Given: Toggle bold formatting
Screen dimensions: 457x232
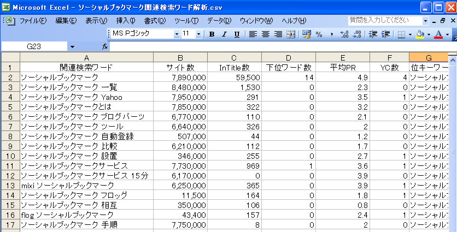Looking at the screenshot, I should [x=212, y=34].
